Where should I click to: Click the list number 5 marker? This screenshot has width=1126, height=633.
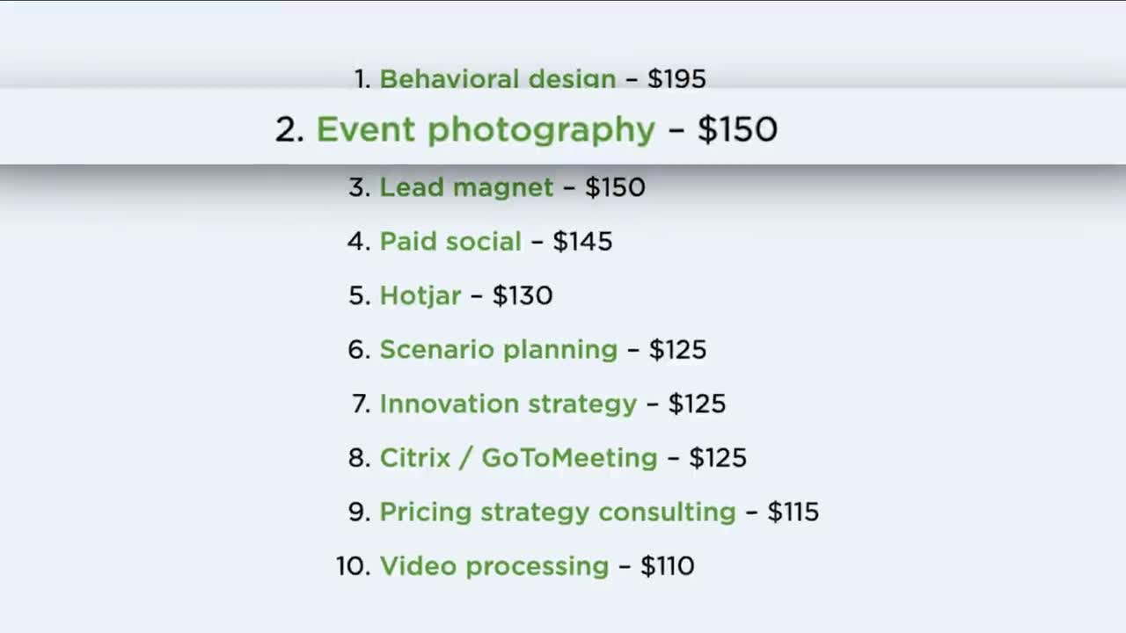[359, 295]
